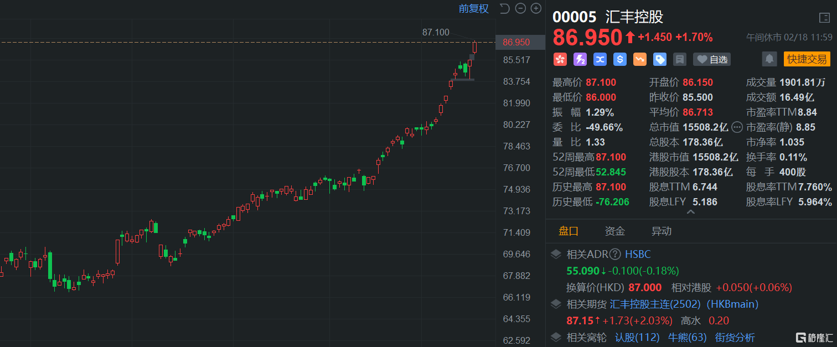Open the gray notes bookmark icon
Screen dimensions: 837x347
679,59
